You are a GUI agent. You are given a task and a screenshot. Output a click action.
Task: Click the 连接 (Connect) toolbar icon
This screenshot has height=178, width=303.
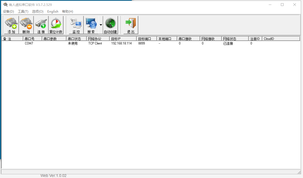tap(41, 25)
